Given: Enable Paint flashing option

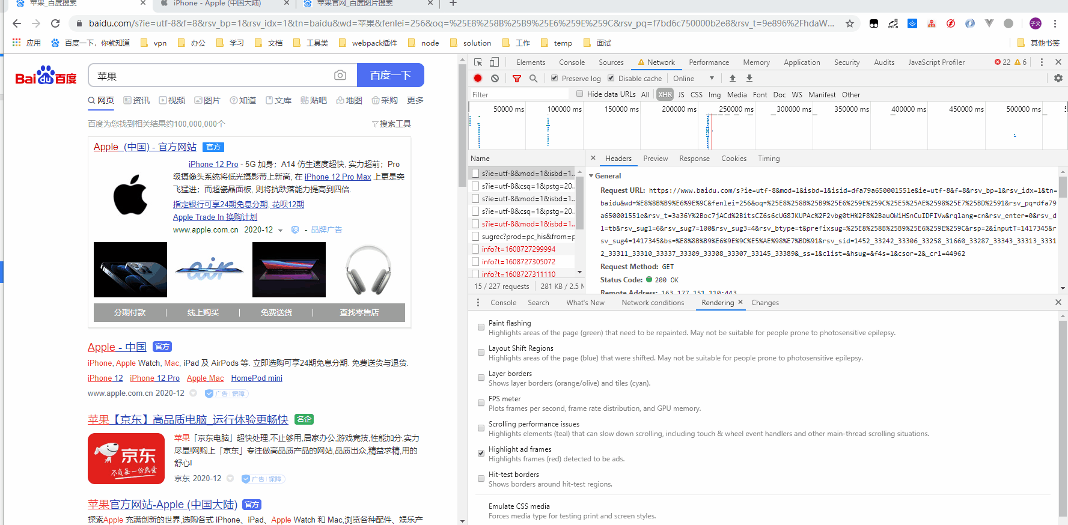Looking at the screenshot, I should click(481, 327).
